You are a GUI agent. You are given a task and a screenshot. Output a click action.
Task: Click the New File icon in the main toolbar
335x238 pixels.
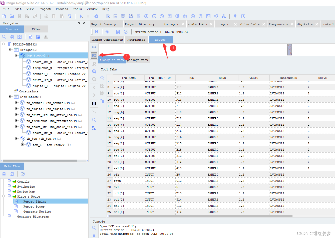(x=4, y=16)
